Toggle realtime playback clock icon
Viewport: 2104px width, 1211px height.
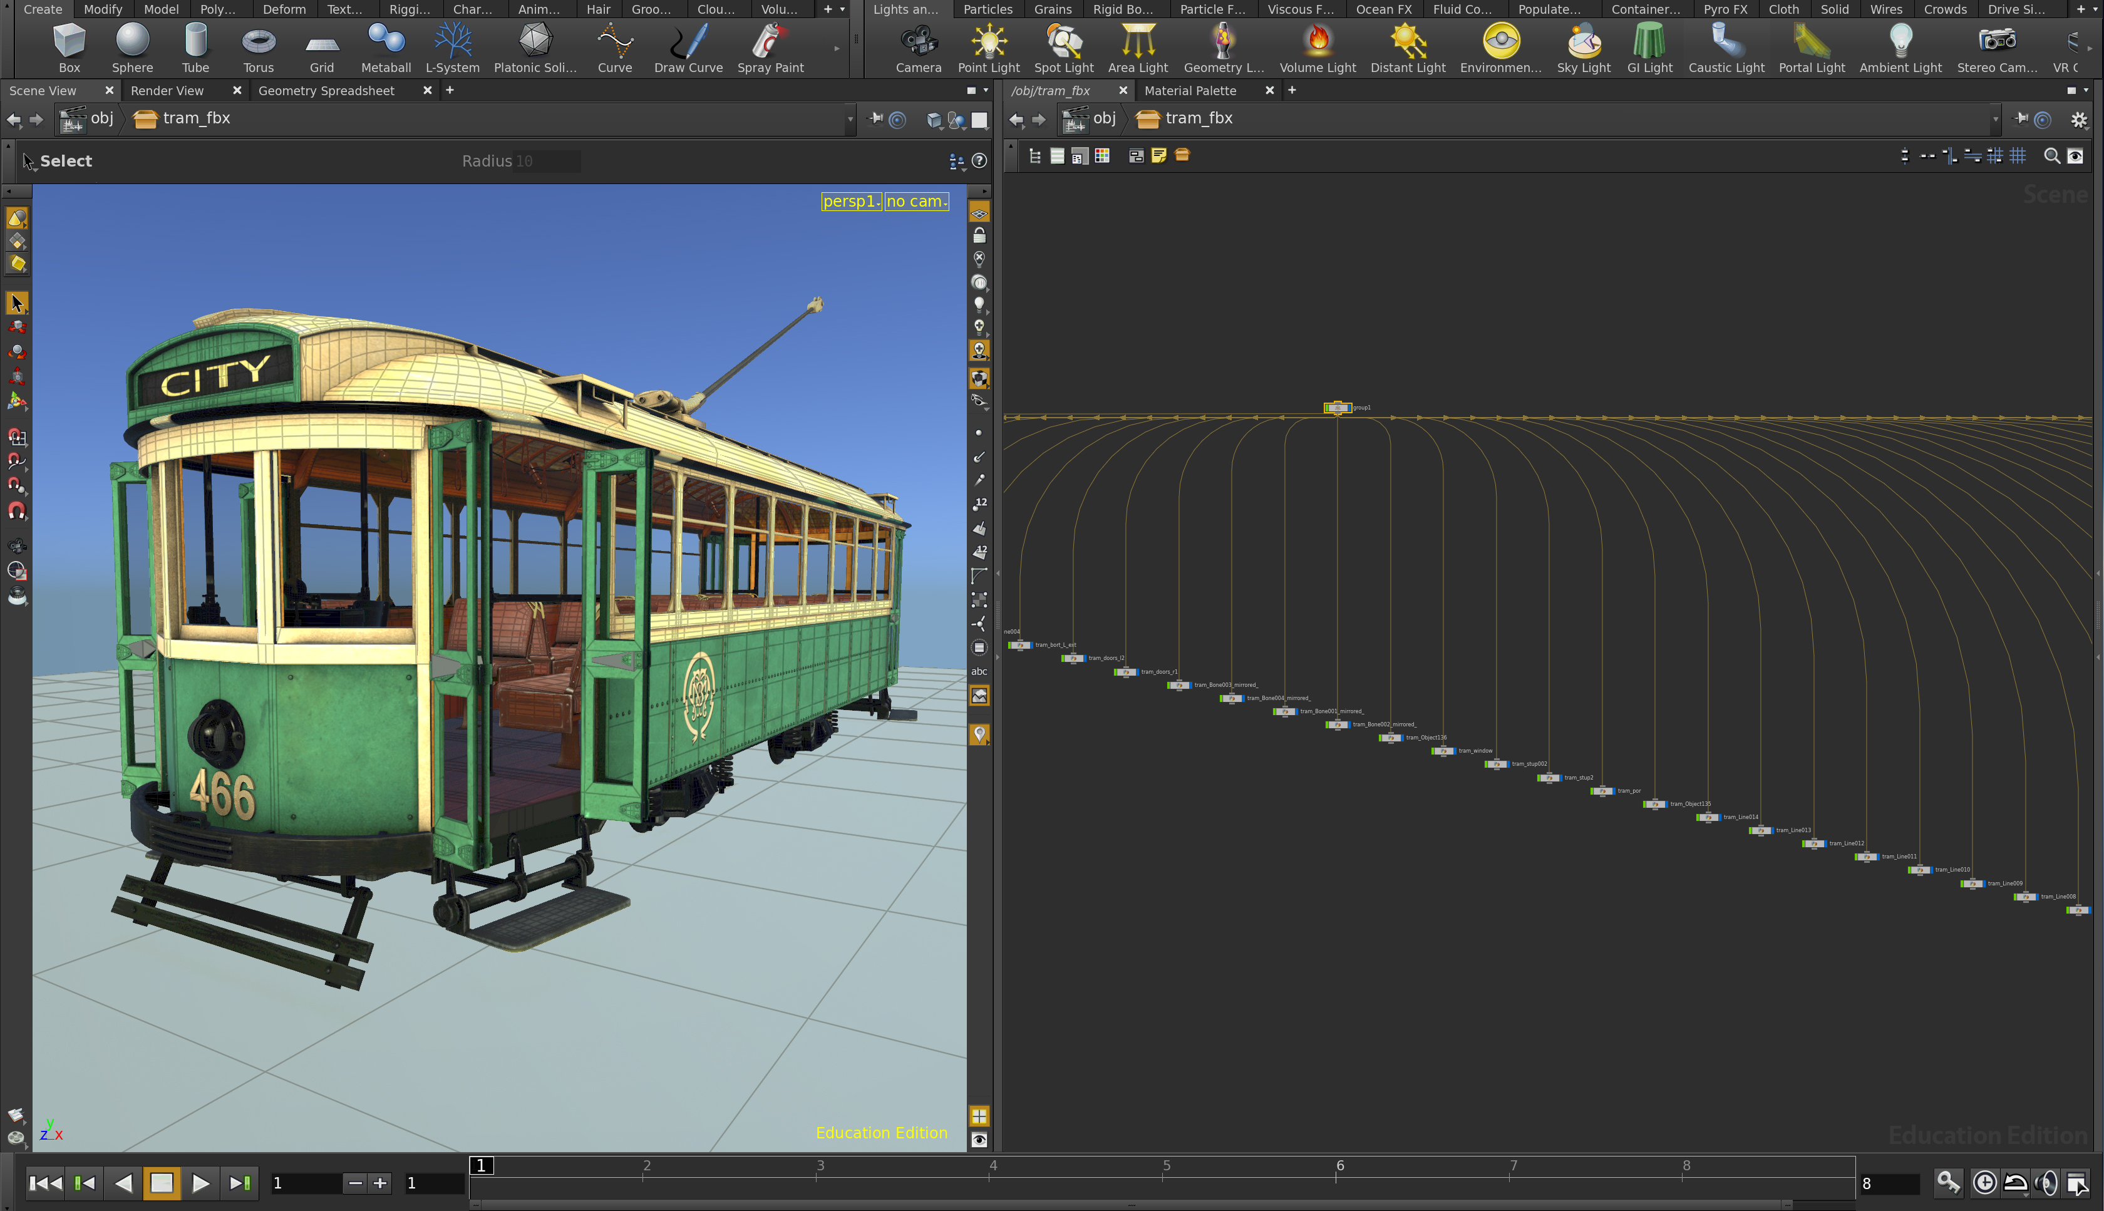[x=1984, y=1183]
